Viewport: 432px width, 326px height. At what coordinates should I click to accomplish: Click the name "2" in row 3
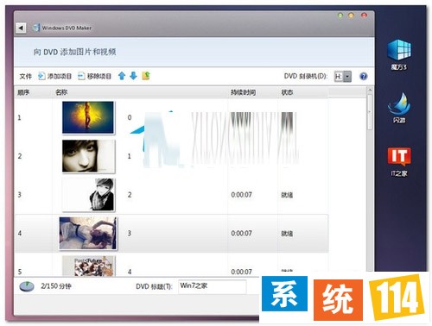click(130, 195)
